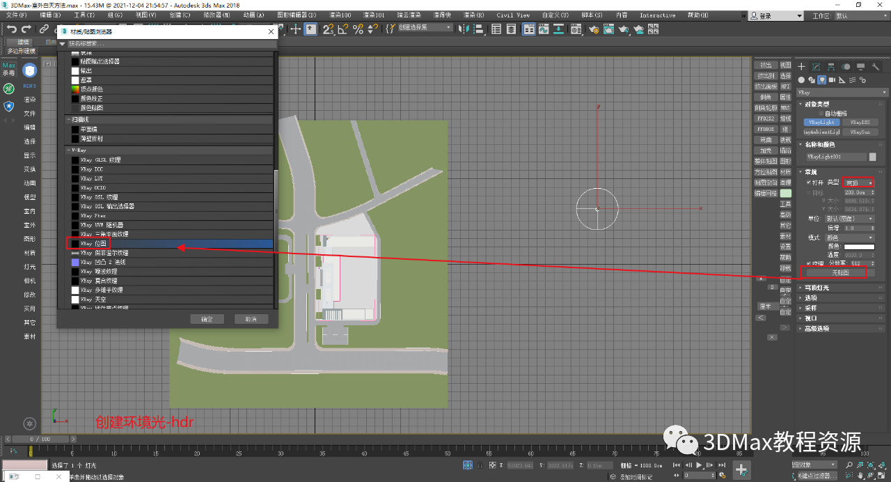Image resolution: width=891 pixels, height=482 pixels.
Task: Open the Motion panel tab icon
Action: click(846, 67)
